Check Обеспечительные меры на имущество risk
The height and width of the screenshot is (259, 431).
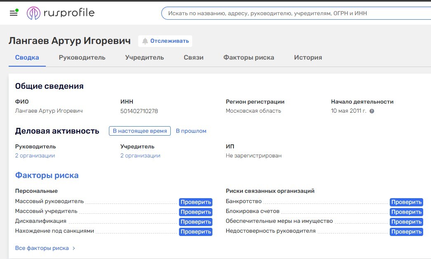click(406, 222)
